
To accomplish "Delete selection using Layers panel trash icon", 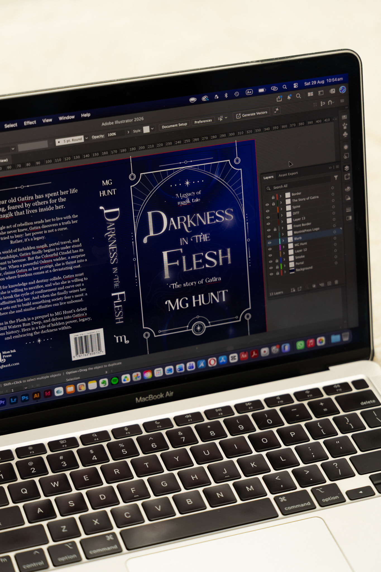I will (336, 282).
